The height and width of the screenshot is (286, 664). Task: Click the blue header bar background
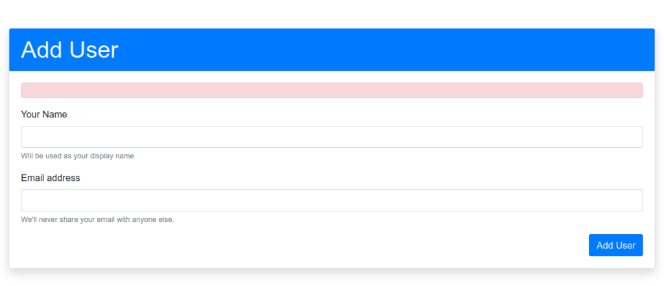click(x=389, y=50)
